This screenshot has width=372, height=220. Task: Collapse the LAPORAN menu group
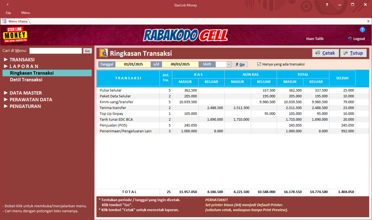[x=6, y=66]
